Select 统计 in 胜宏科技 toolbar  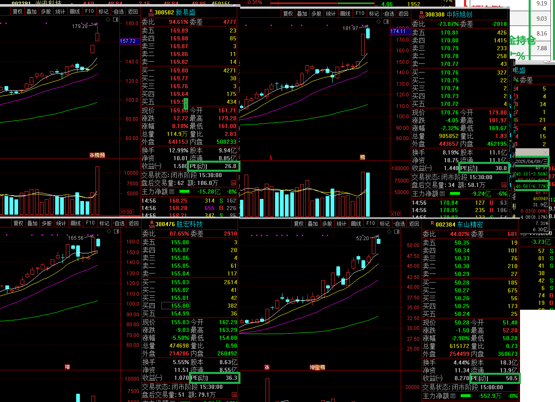pyautogui.click(x=61, y=223)
